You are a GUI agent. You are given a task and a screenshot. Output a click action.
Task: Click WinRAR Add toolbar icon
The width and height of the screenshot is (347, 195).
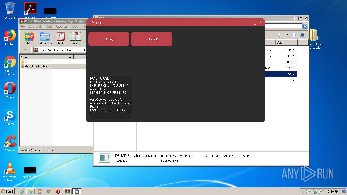[x=29, y=38]
